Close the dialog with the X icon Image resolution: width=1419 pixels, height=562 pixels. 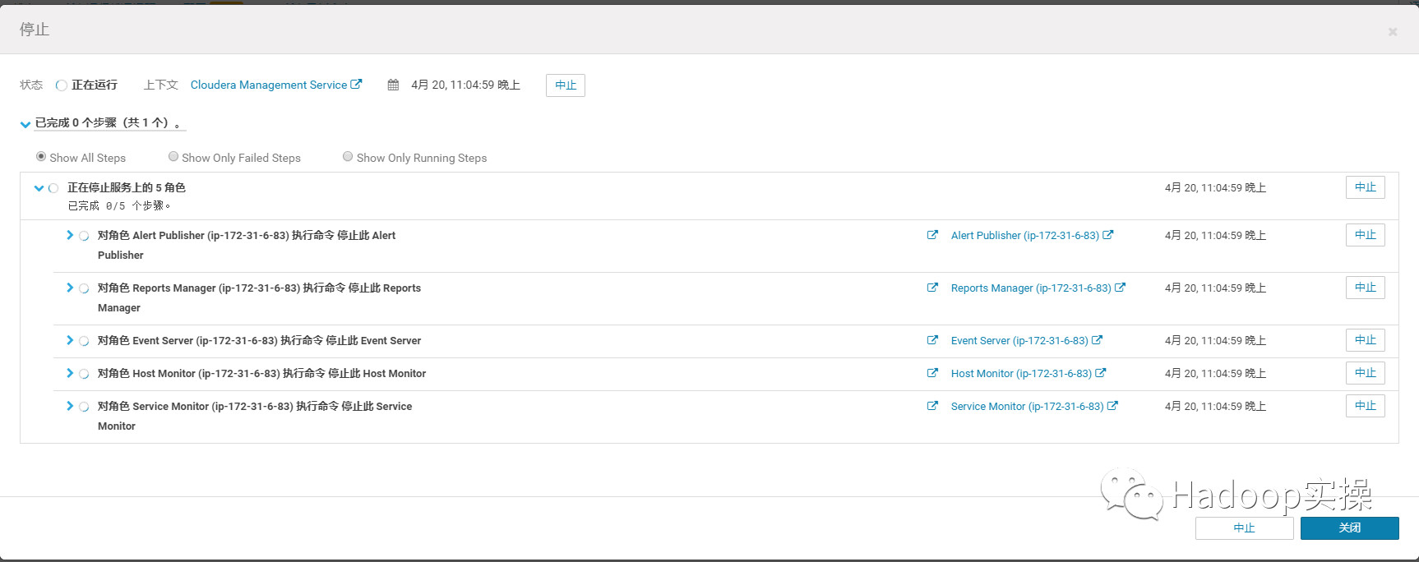pos(1393,32)
